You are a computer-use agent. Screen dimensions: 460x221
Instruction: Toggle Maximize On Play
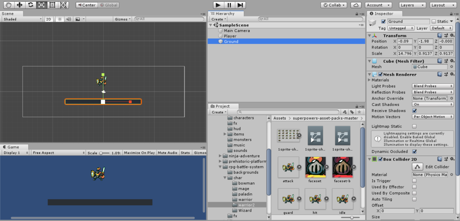point(139,153)
